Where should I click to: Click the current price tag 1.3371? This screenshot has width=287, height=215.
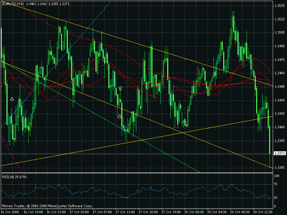pos(280,153)
